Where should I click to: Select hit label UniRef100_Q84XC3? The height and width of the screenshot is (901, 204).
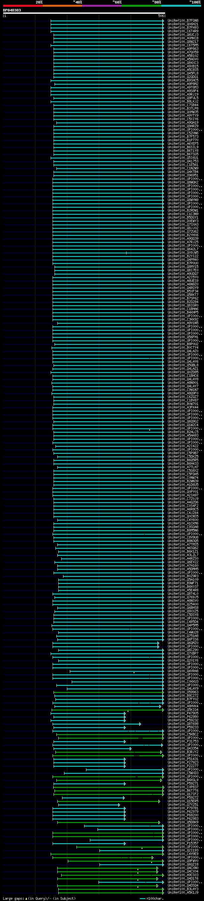click(x=183, y=63)
